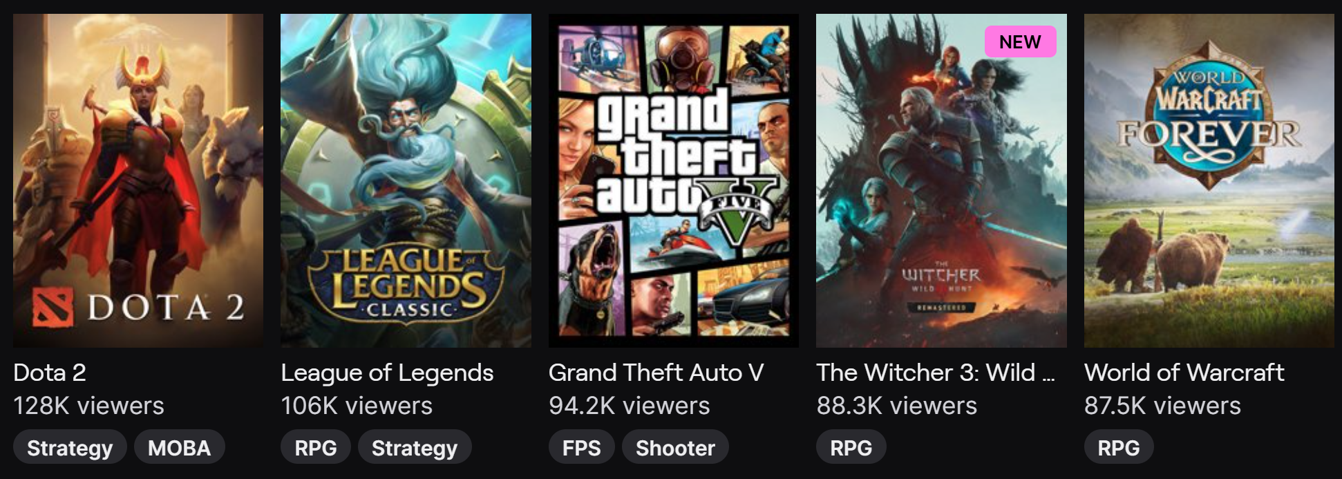1342x479 pixels.
Task: Select RPG tag under The Witcher 3
Action: tap(851, 447)
